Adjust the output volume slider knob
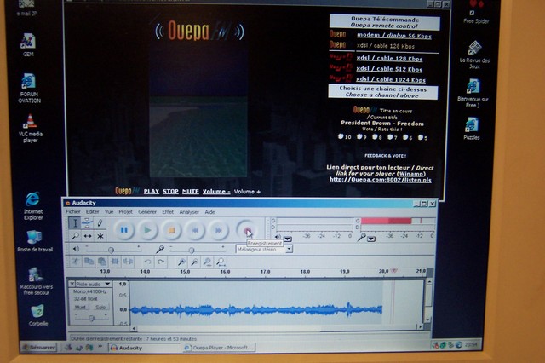This screenshot has height=363, width=545. [x=111, y=250]
